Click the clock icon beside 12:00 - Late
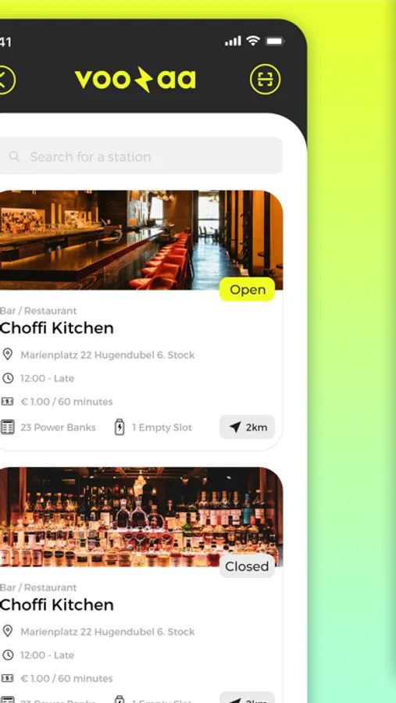Image resolution: width=396 pixels, height=703 pixels. pos(7,378)
